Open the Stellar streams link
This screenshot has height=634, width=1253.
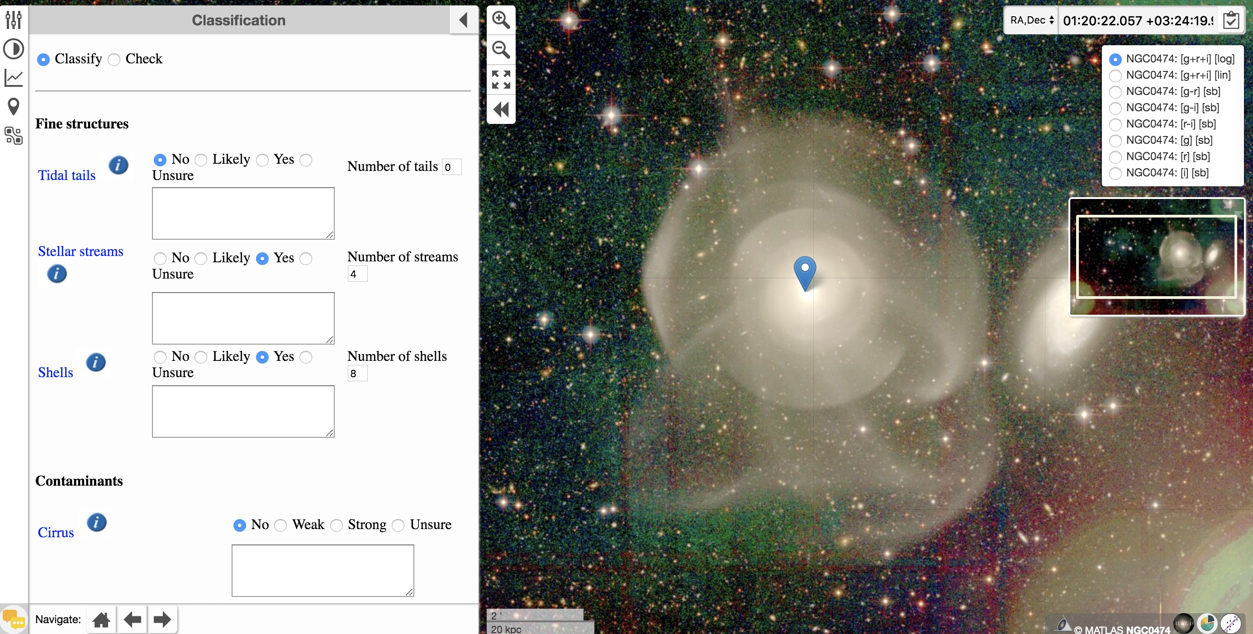(81, 251)
